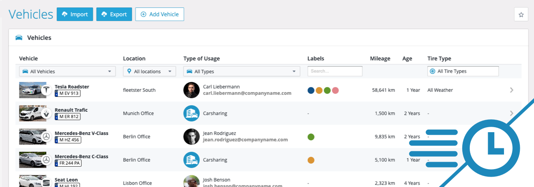Click the Add Vehicle button
Viewport: 534px width, 187px height.
coord(159,14)
